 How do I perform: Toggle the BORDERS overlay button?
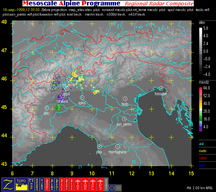coord(37,184)
